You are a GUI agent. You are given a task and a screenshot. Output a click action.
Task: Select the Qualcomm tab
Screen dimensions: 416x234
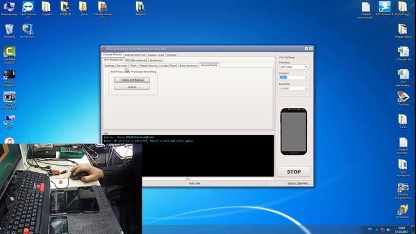click(155, 60)
